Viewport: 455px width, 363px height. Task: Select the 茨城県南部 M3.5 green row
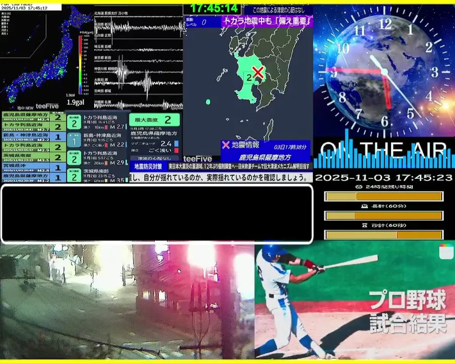click(34, 157)
